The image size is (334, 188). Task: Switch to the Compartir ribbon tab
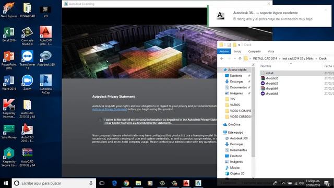[254, 51]
